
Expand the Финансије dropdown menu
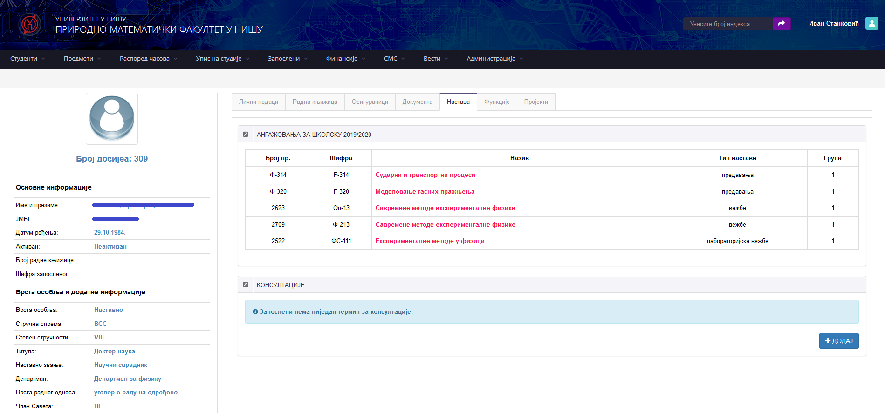click(345, 59)
